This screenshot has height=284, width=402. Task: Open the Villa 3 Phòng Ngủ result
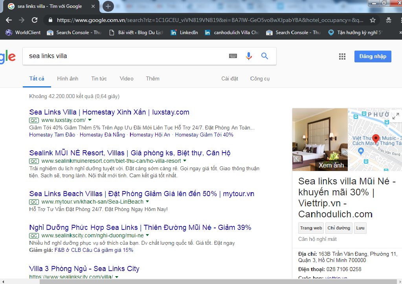pos(84,269)
